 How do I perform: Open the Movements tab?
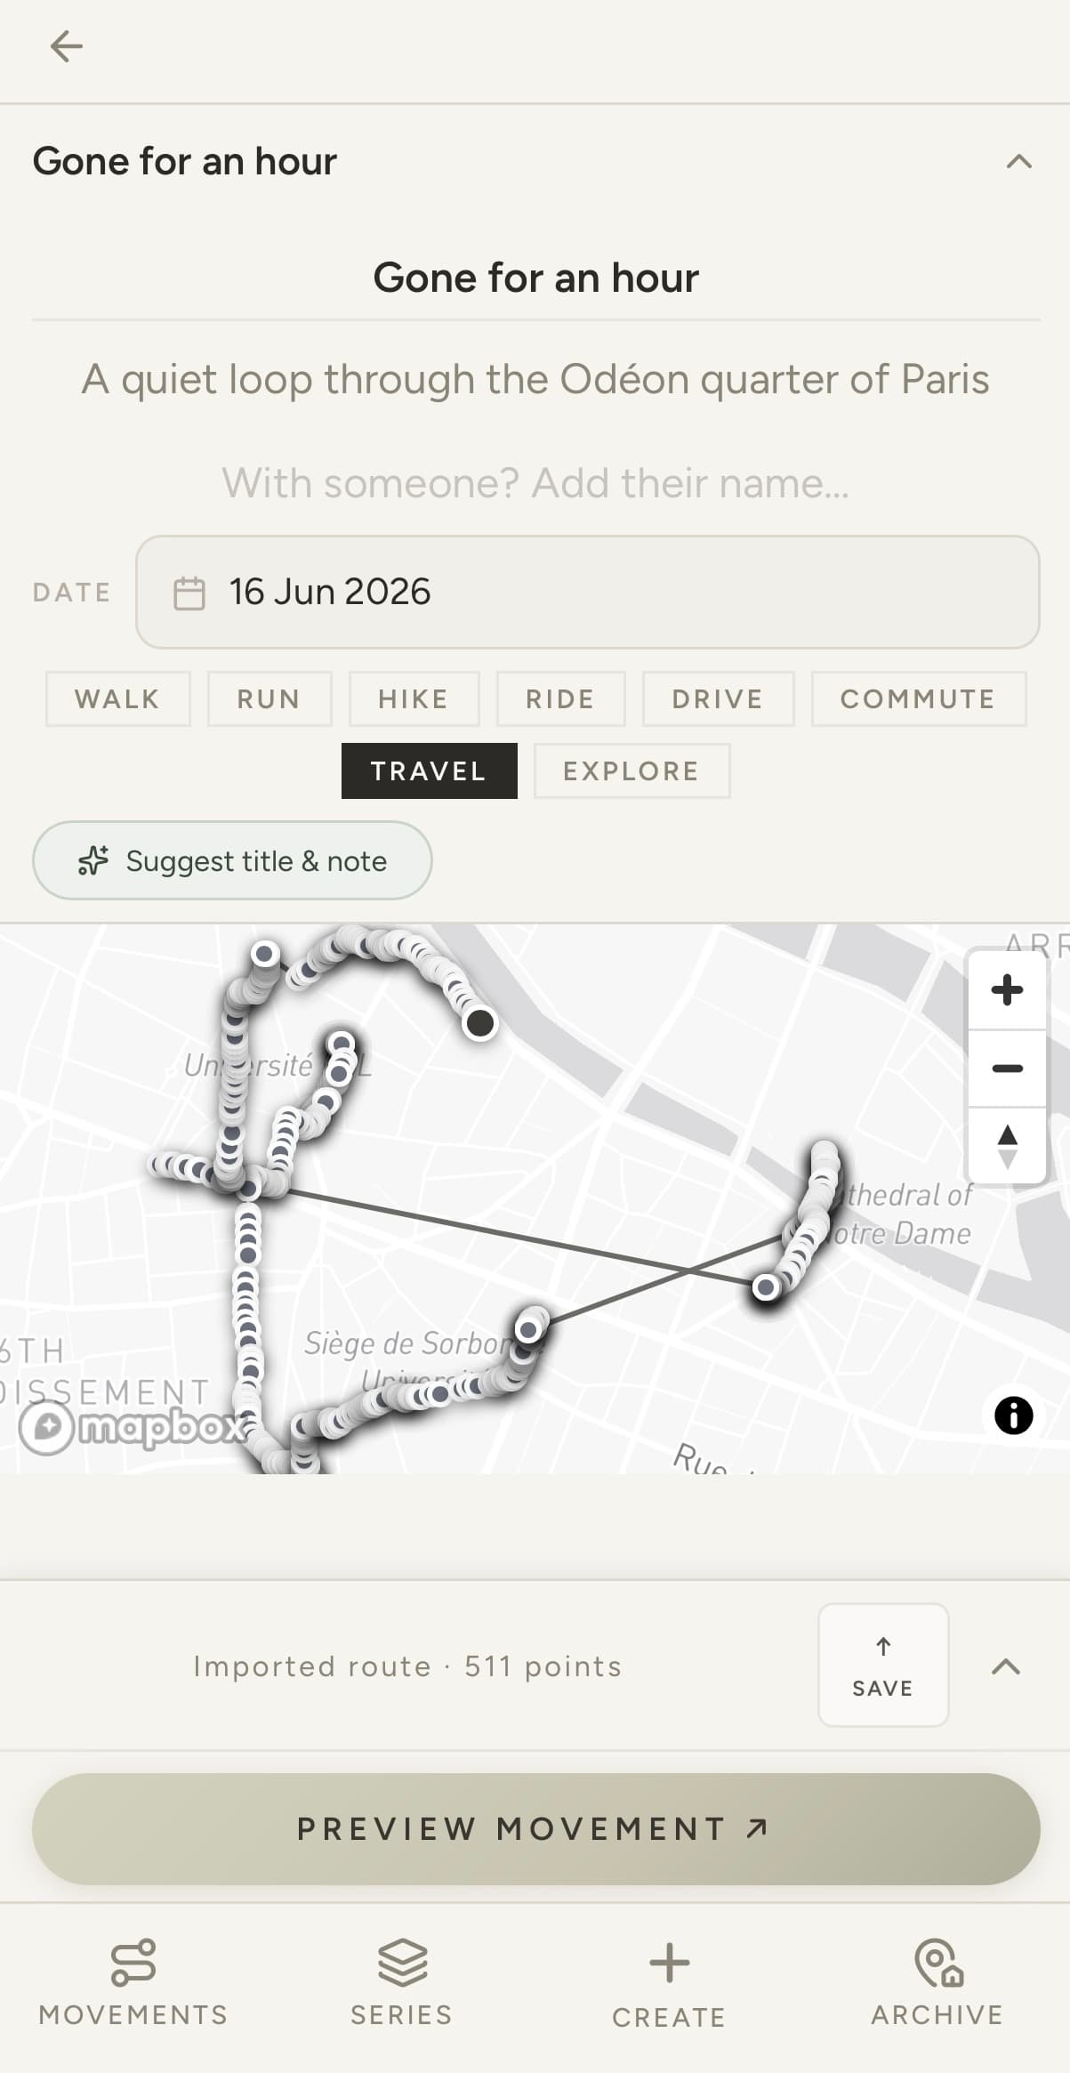click(x=133, y=1982)
